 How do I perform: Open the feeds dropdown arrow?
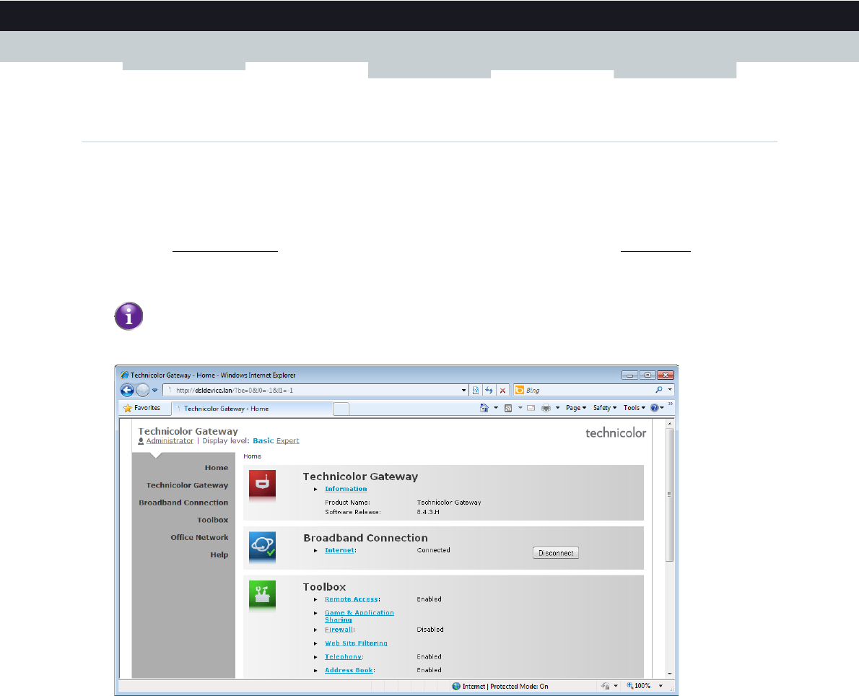[520, 408]
